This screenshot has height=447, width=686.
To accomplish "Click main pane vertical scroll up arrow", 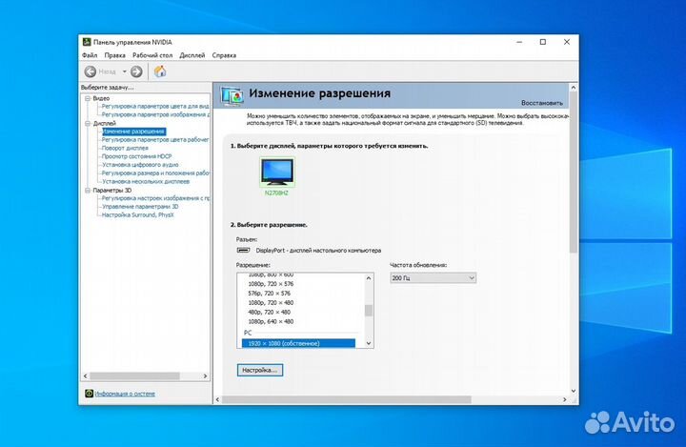I will coord(574,88).
